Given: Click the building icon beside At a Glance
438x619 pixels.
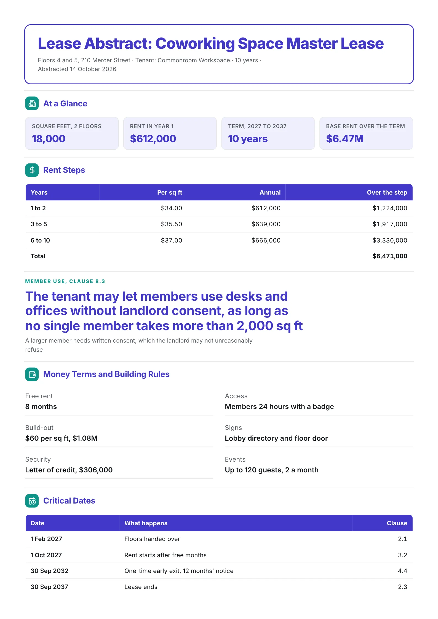Looking at the screenshot, I should [32, 103].
